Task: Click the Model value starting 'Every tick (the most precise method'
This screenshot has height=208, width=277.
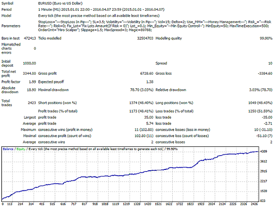Action: [x=99, y=16]
